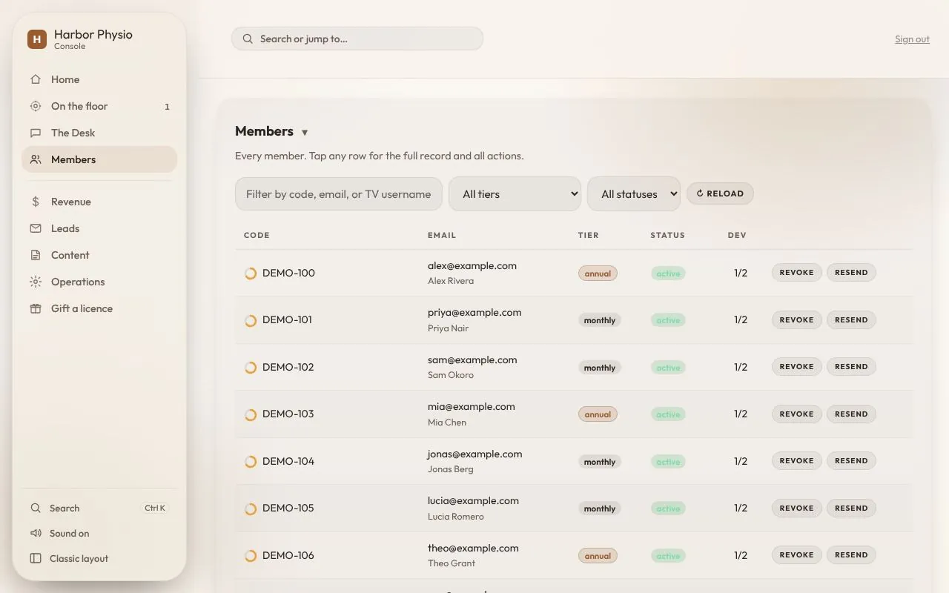The height and width of the screenshot is (593, 949).
Task: Click the Home house icon
Action: pyautogui.click(x=36, y=79)
